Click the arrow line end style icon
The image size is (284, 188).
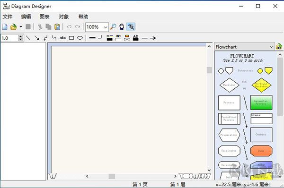tap(153, 38)
